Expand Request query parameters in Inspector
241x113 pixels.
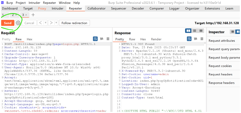(224, 49)
